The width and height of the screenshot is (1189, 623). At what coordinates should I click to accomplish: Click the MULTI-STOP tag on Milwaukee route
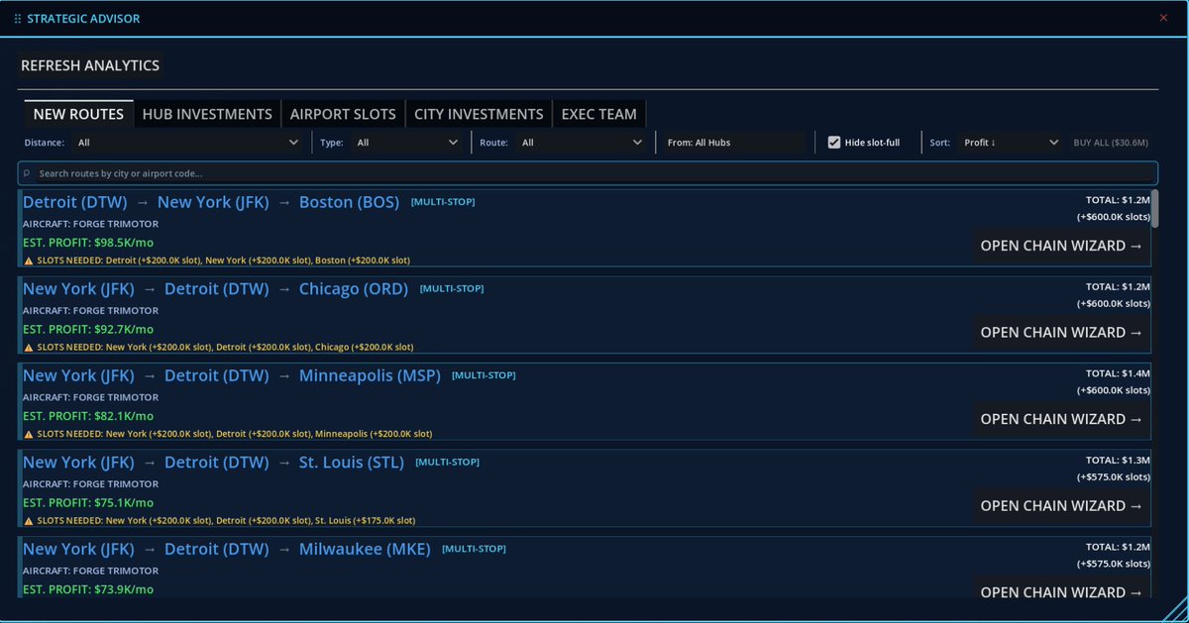(474, 549)
